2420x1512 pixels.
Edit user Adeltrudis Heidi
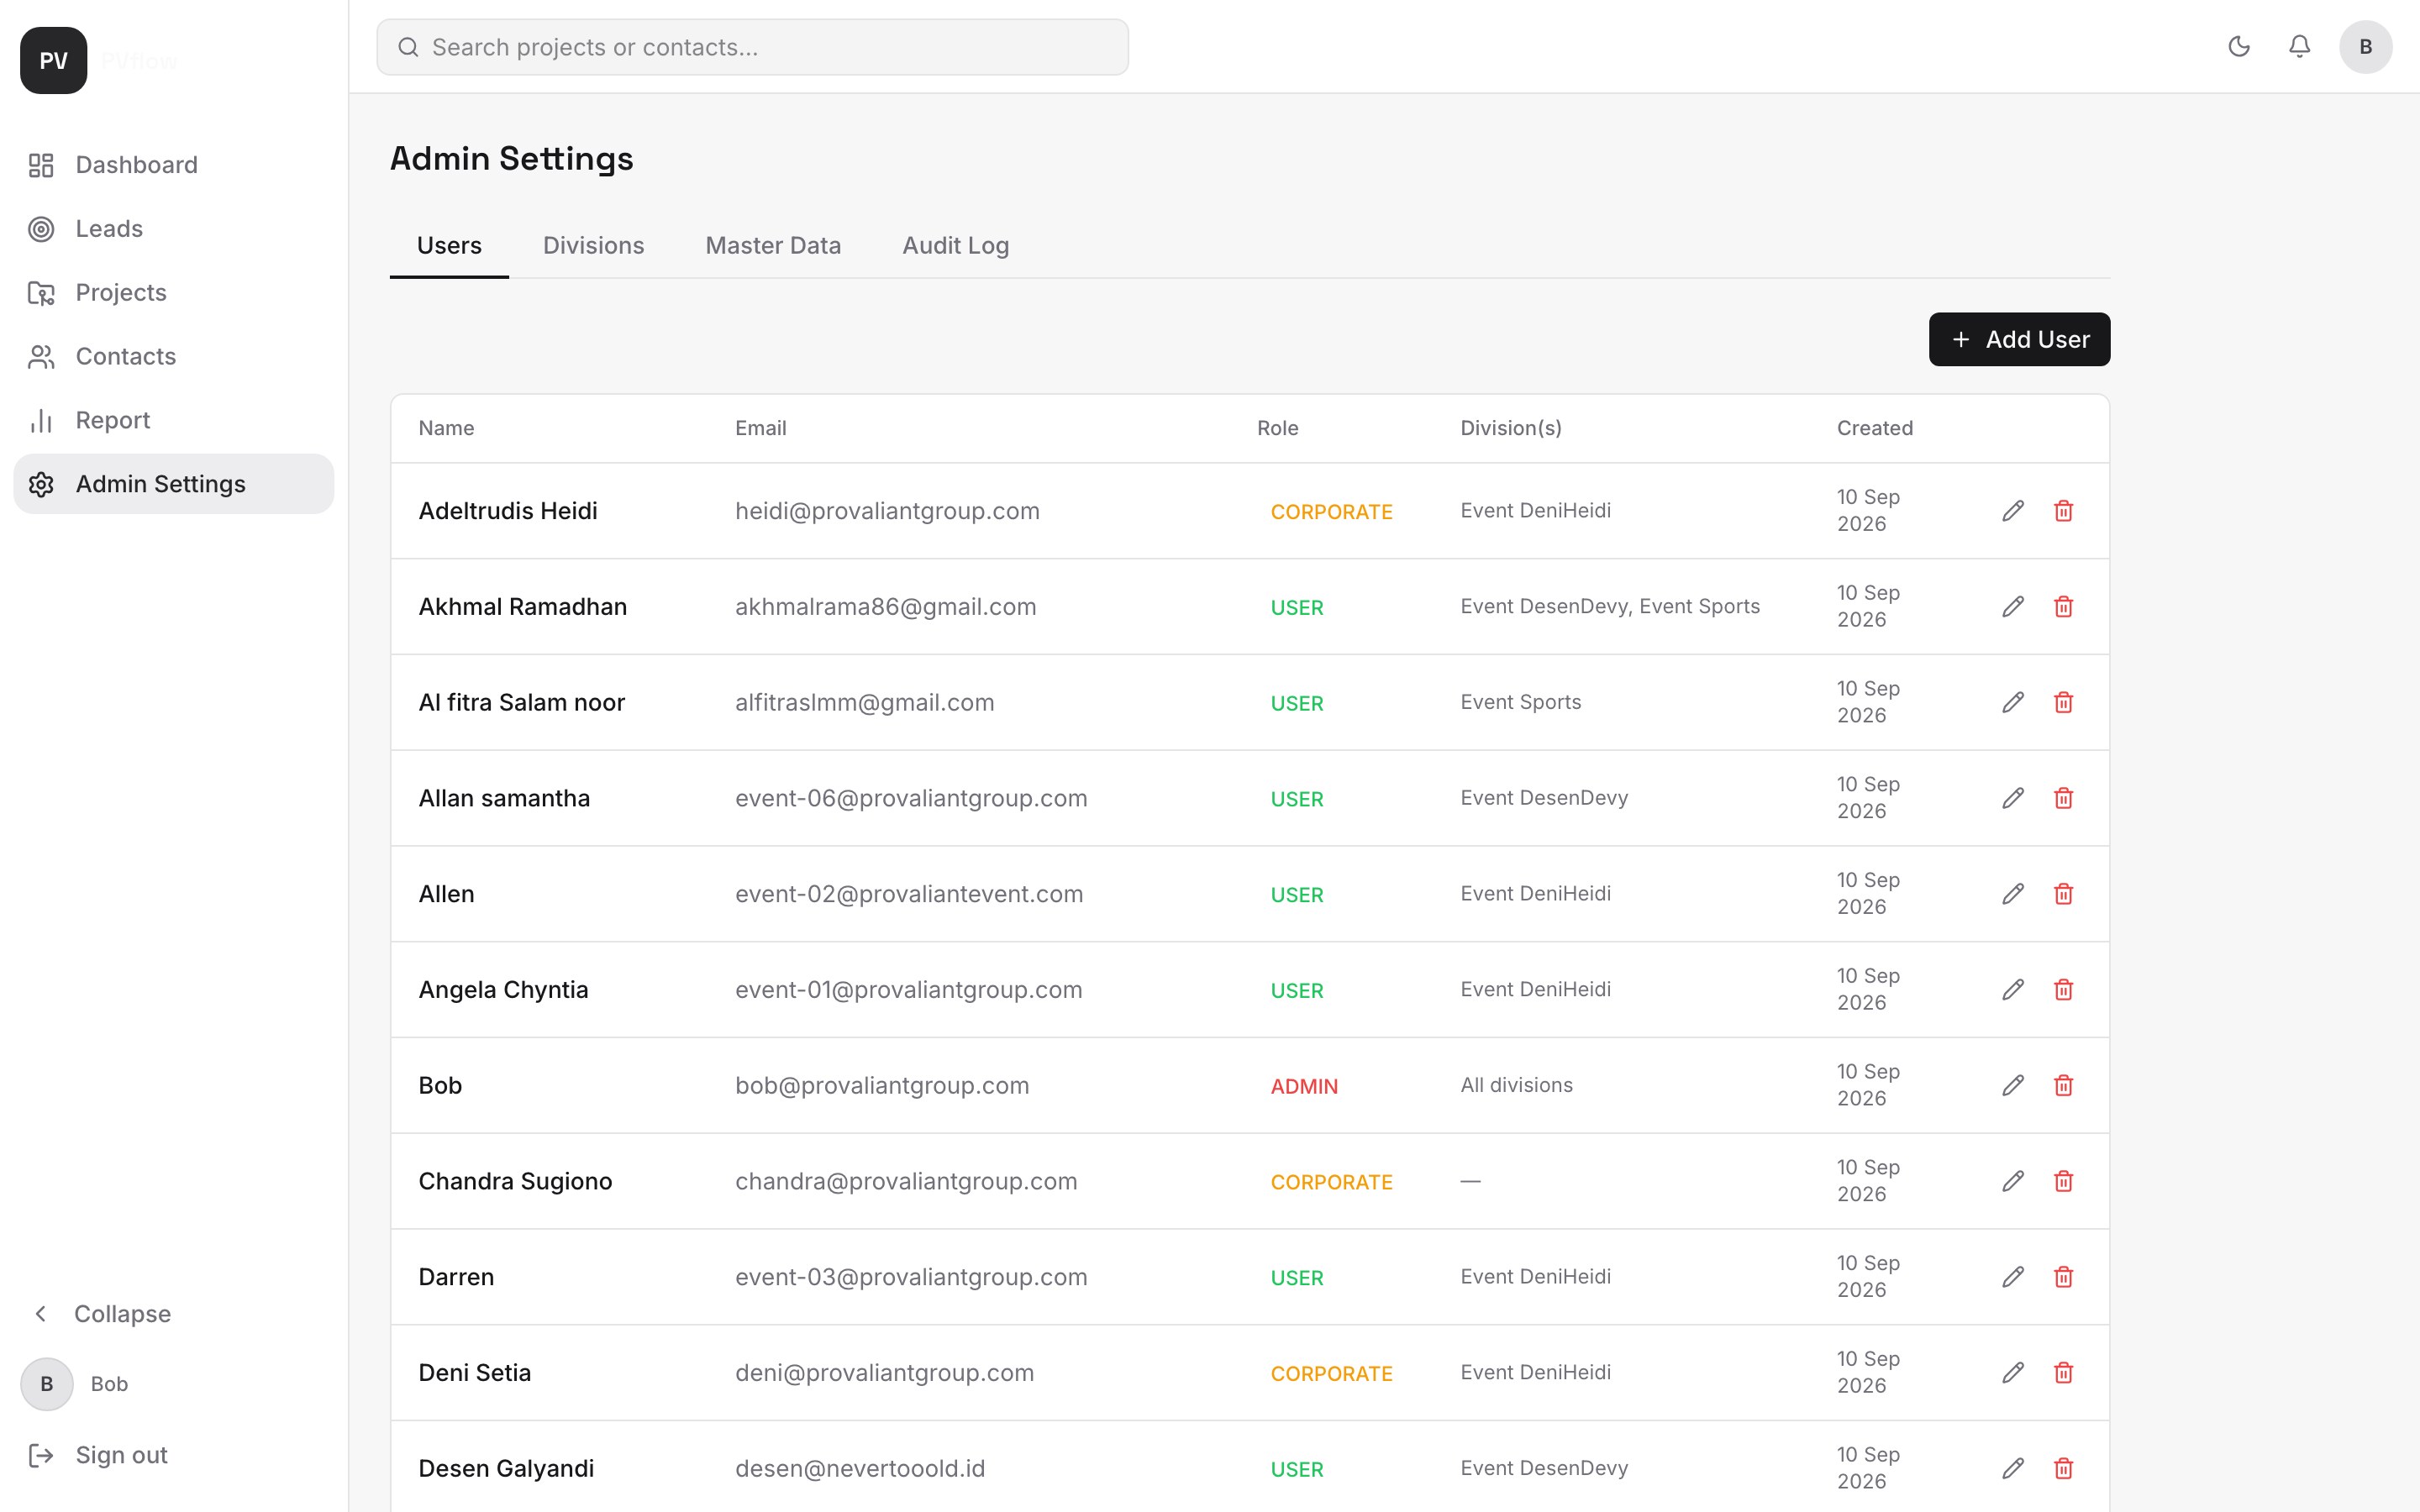2013,511
